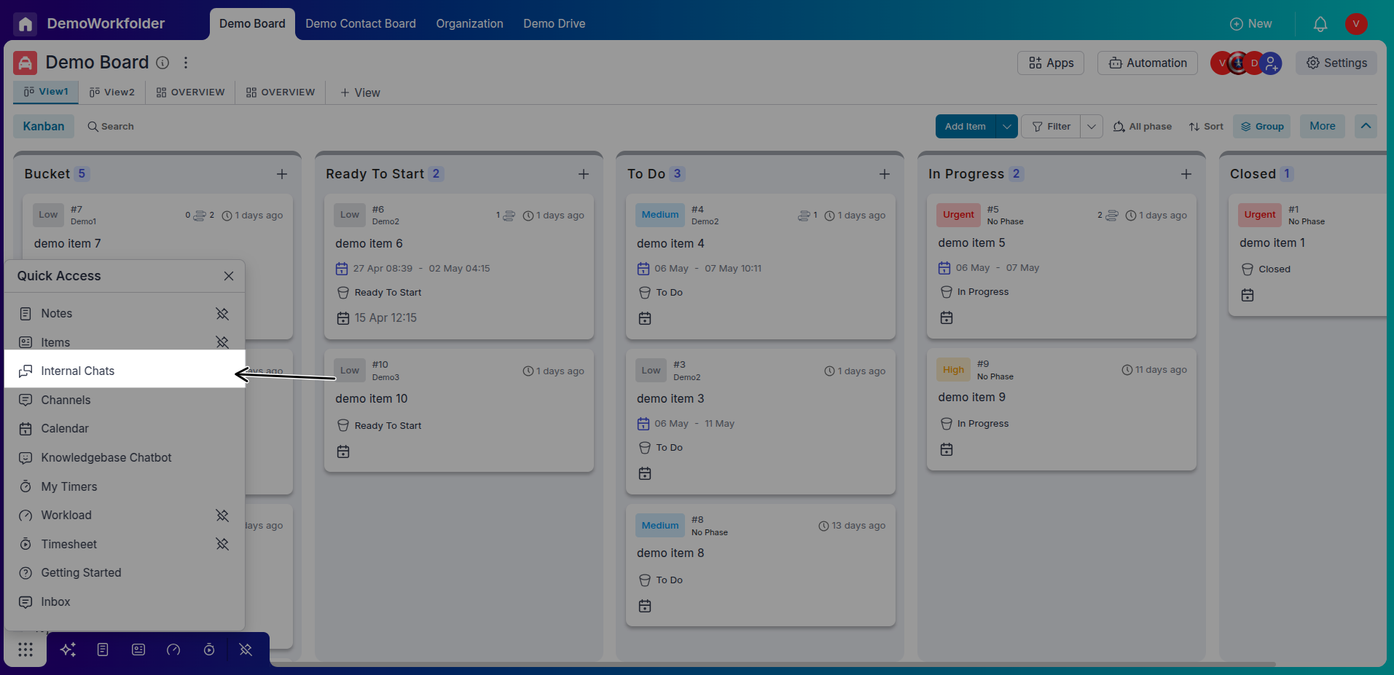
Task: Open Items shortcut icon in bottom bar
Action: [x=138, y=650]
